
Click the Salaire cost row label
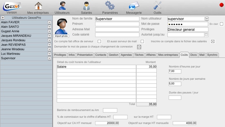(96, 67)
